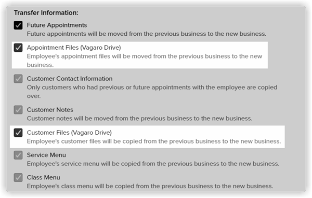Select the Customer Contact Information label
The width and height of the screenshot is (312, 198).
click(70, 79)
